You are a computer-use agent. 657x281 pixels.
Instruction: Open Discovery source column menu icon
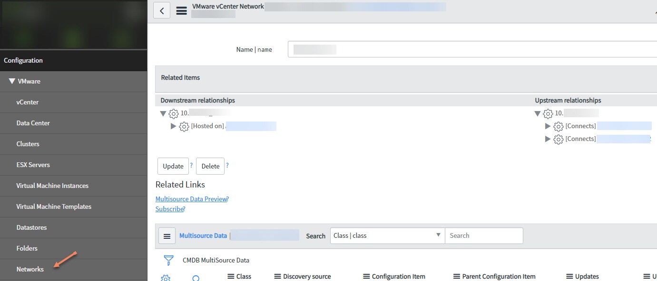[x=278, y=276]
